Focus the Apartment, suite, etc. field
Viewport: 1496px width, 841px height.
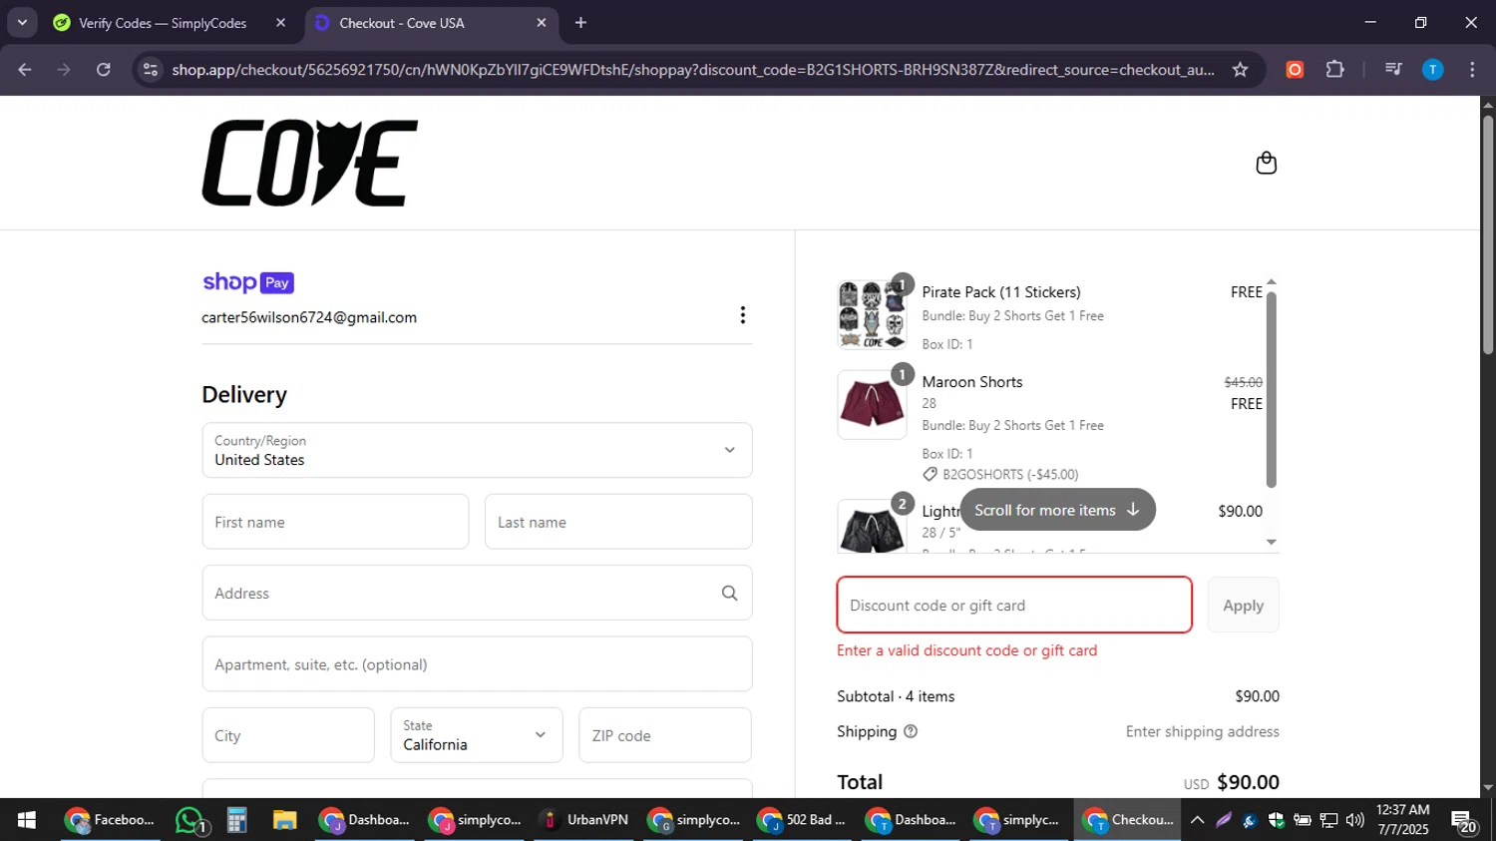coord(477,664)
